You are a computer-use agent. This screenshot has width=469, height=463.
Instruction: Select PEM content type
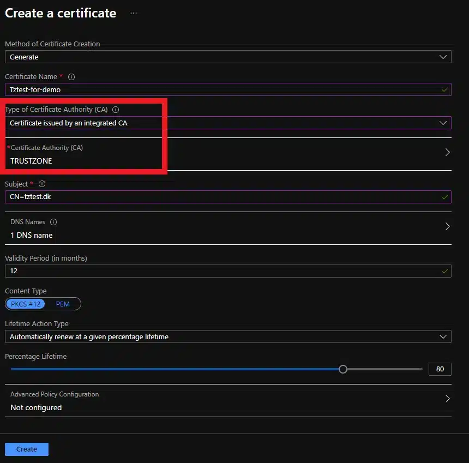pos(63,304)
